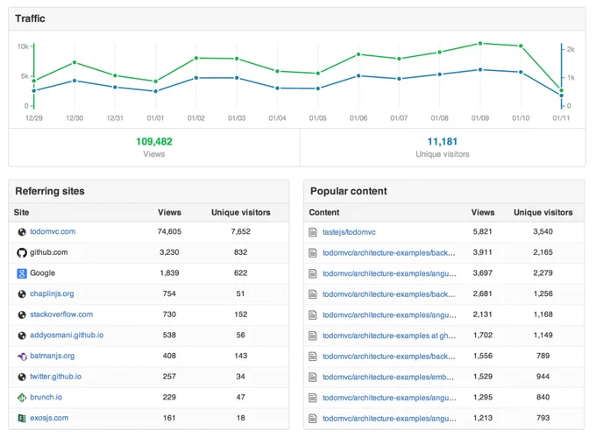Open the addyosmani.github.io link

point(67,335)
